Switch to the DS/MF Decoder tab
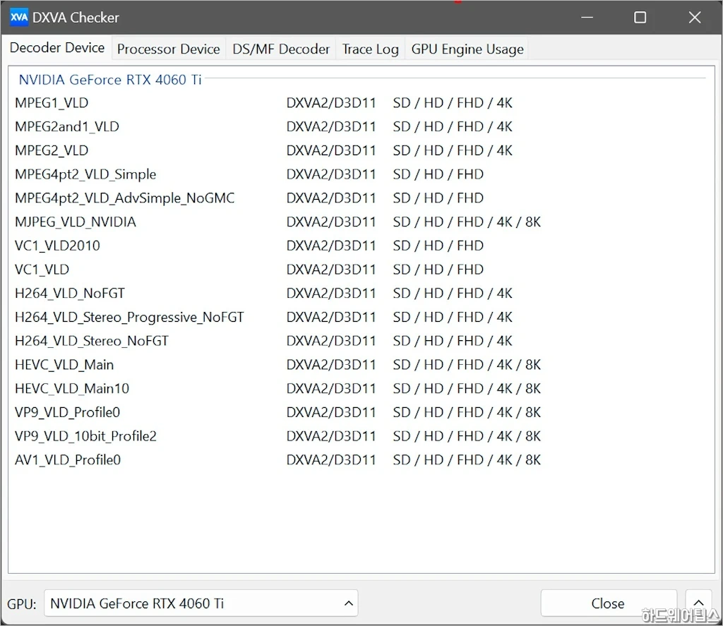This screenshot has height=626, width=723. (281, 49)
